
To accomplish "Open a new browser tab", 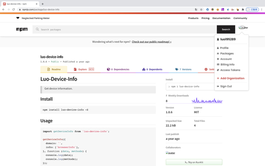I will point(43,4).
